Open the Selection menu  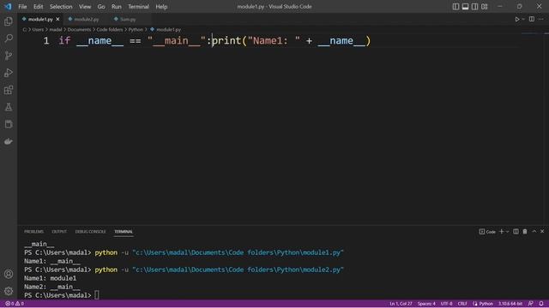click(61, 7)
